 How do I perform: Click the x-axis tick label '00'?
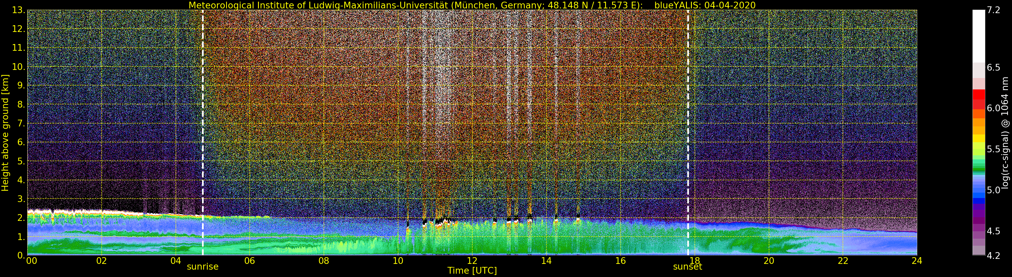point(31,261)
